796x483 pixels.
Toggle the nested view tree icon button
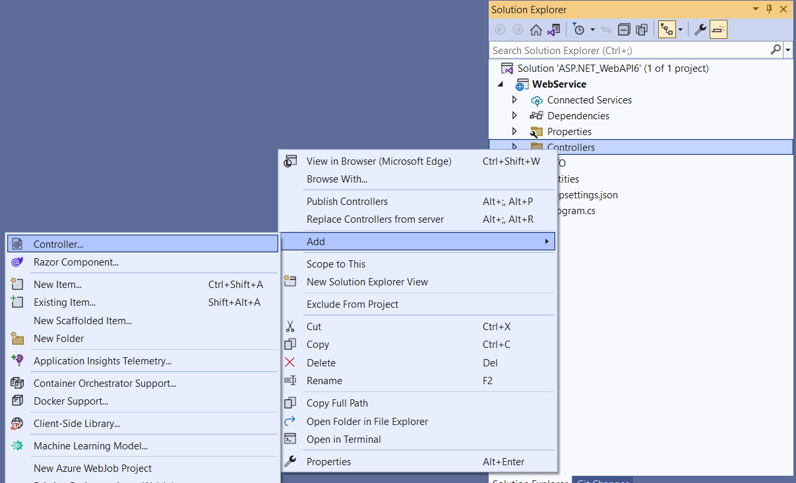(x=667, y=30)
